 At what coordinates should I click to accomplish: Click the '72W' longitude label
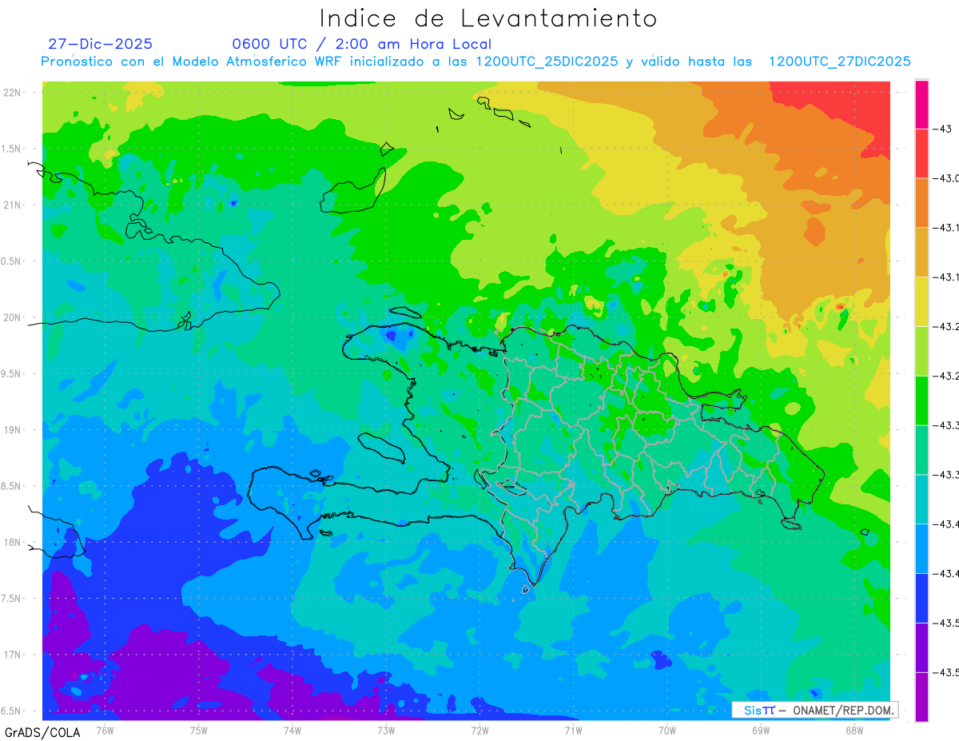pyautogui.click(x=479, y=730)
